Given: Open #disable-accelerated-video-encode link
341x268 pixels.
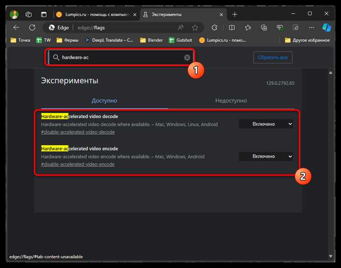Looking at the screenshot, I should tap(78, 164).
